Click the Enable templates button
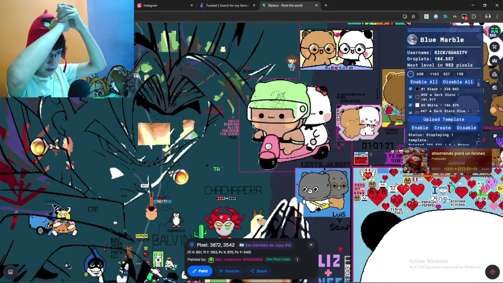The height and width of the screenshot is (283, 503). click(x=420, y=128)
